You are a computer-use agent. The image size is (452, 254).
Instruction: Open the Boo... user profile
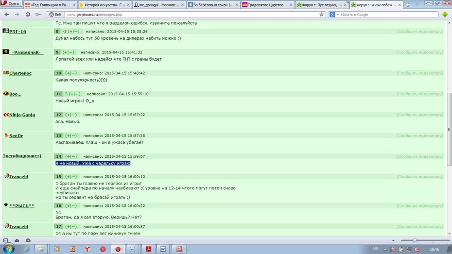point(15,94)
